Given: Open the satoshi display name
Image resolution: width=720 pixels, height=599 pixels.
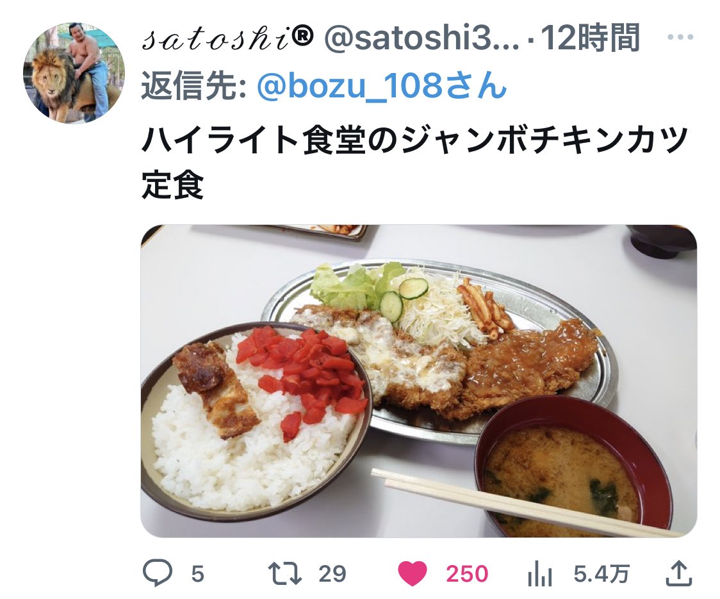Looking at the screenshot, I should 229,38.
